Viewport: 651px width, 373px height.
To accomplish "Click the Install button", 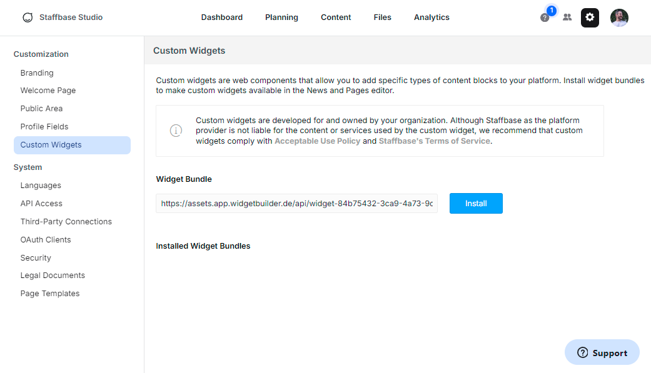I will tap(476, 203).
